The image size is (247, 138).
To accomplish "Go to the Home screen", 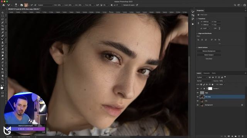I will pos(3,5).
